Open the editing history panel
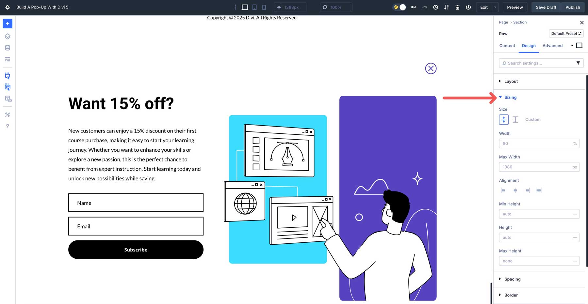 (435, 7)
